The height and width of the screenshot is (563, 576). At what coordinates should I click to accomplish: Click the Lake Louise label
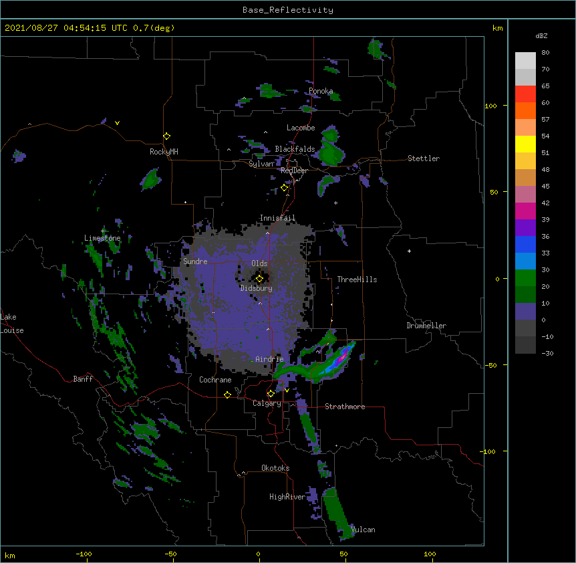tap(12, 324)
